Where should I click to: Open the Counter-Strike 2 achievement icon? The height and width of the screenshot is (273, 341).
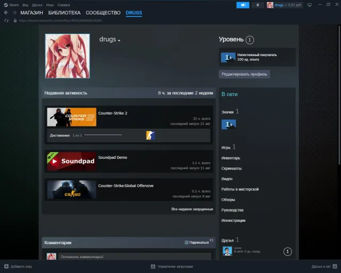pyautogui.click(x=150, y=135)
